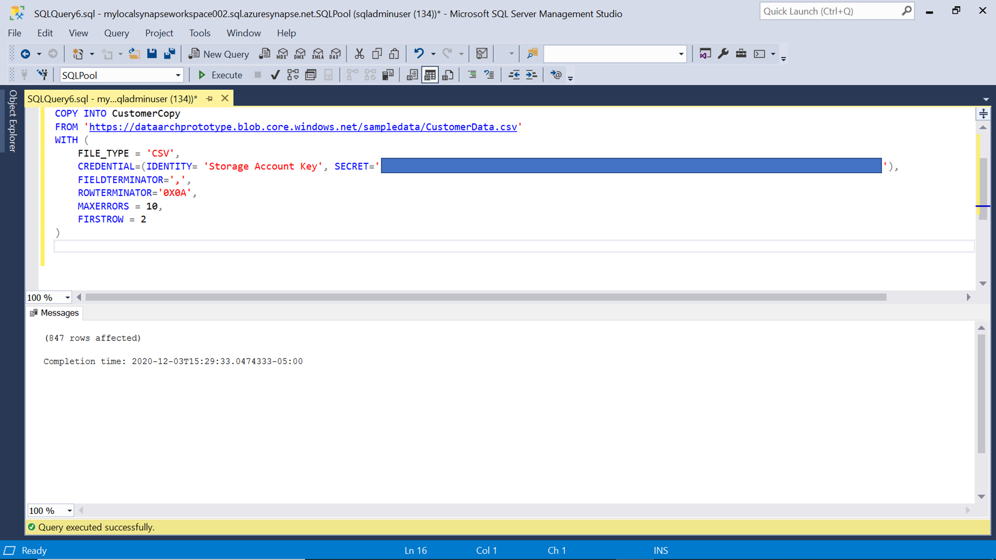
Task: Click the Properties wrench icon
Action: pyautogui.click(x=723, y=54)
